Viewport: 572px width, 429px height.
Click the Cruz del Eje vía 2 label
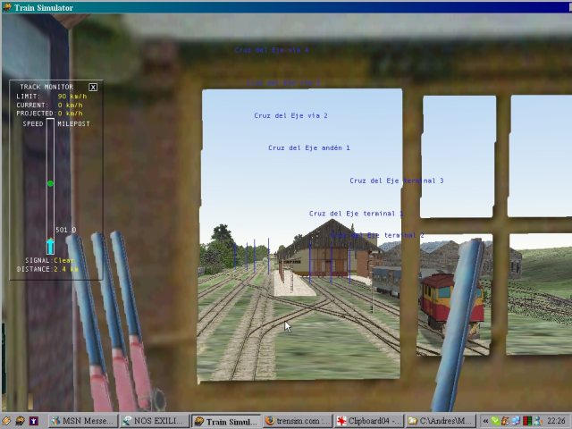[x=290, y=116]
